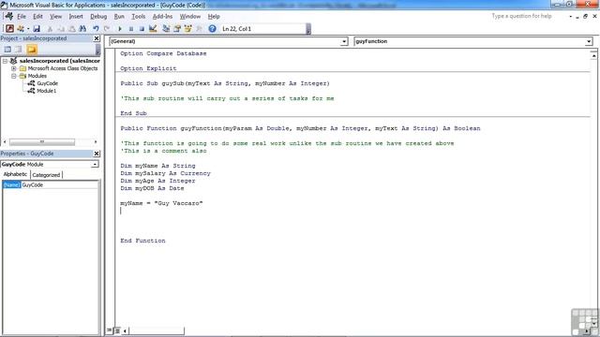The height and width of the screenshot is (337, 600).
Task: Open Help with the blue question mark icon
Action: pyautogui.click(x=213, y=29)
